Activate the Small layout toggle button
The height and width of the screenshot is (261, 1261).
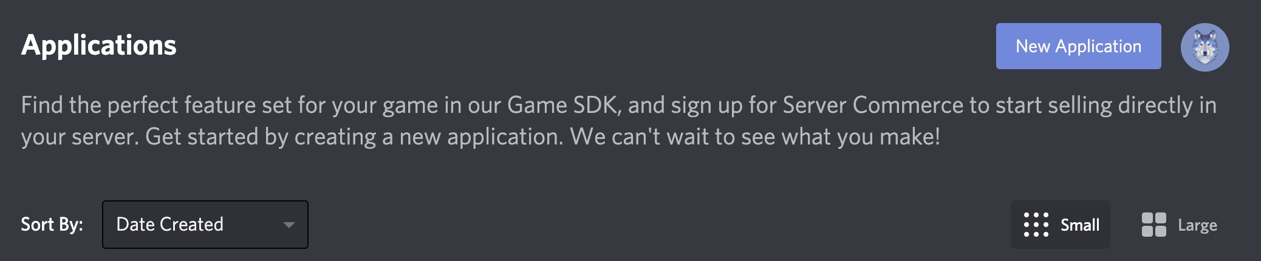tap(1061, 225)
